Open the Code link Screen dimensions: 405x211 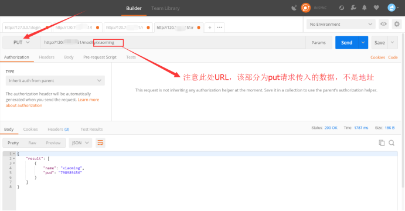393,57
